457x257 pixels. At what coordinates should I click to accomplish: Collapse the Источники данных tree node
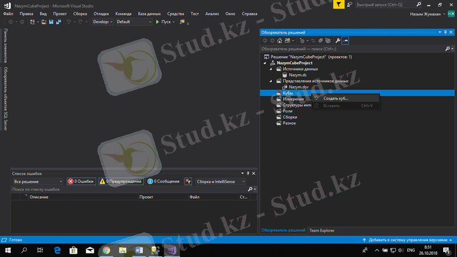(x=271, y=69)
